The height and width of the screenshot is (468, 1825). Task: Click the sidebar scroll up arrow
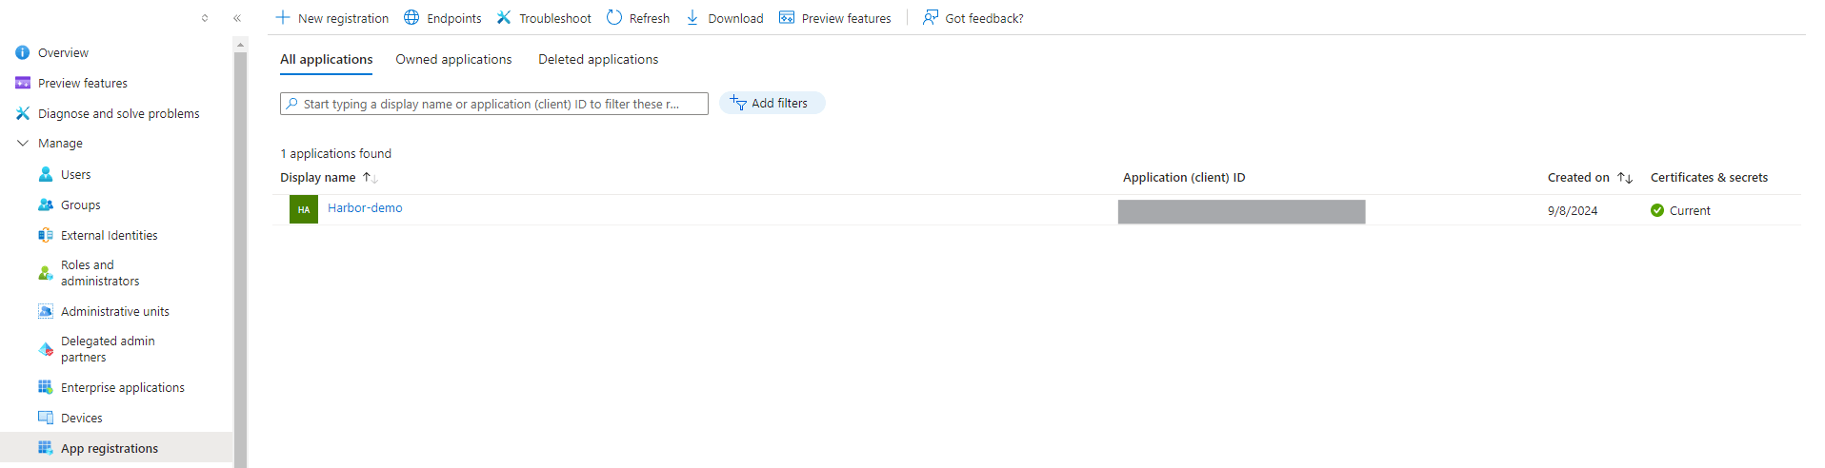(x=241, y=44)
